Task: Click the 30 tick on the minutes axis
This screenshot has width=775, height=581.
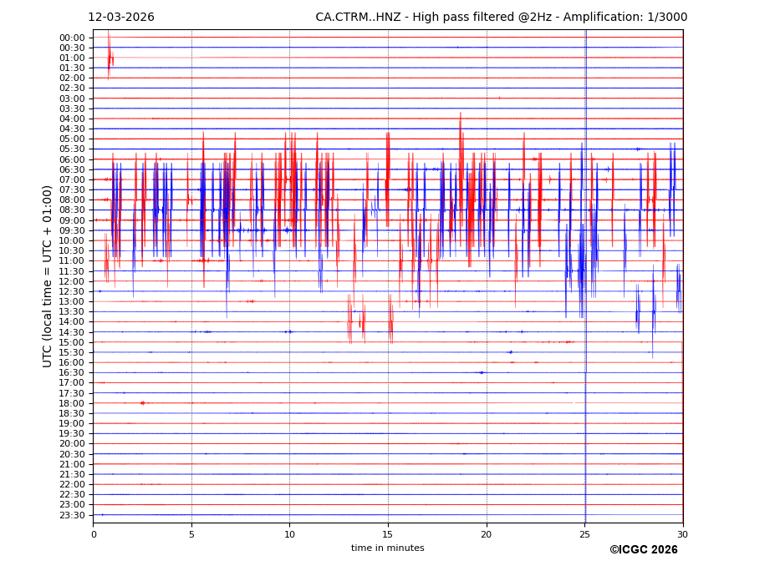Action: (x=683, y=534)
